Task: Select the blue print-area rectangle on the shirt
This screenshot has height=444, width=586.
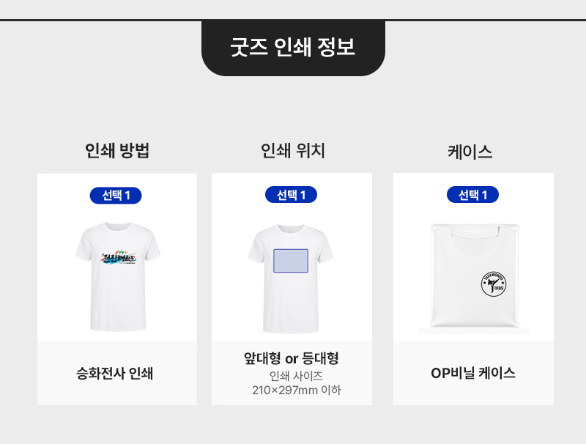Action: pos(291,260)
